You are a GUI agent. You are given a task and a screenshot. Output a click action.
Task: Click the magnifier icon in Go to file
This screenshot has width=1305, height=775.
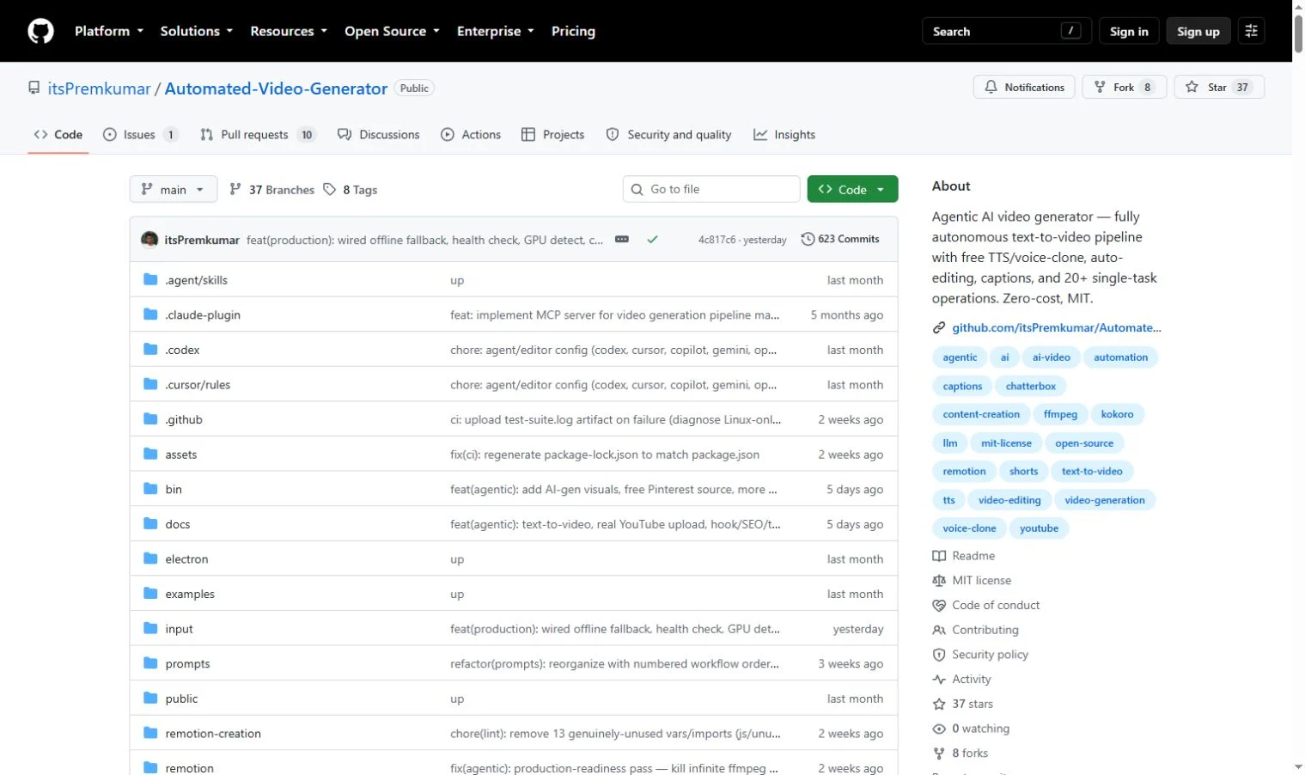coord(637,189)
